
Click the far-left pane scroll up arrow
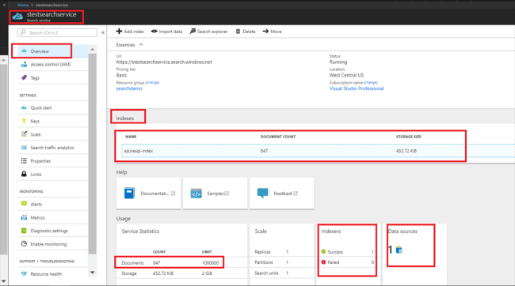pos(3,60)
